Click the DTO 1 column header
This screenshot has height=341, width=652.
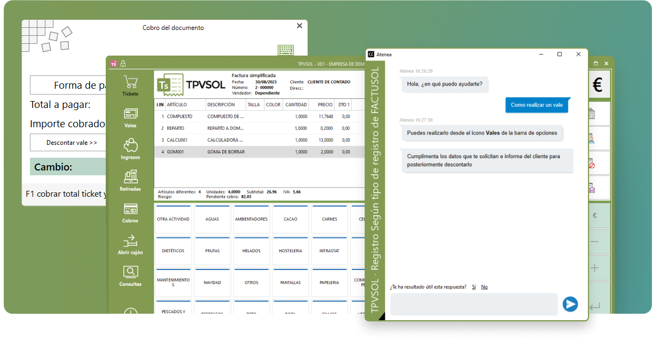pyautogui.click(x=344, y=105)
